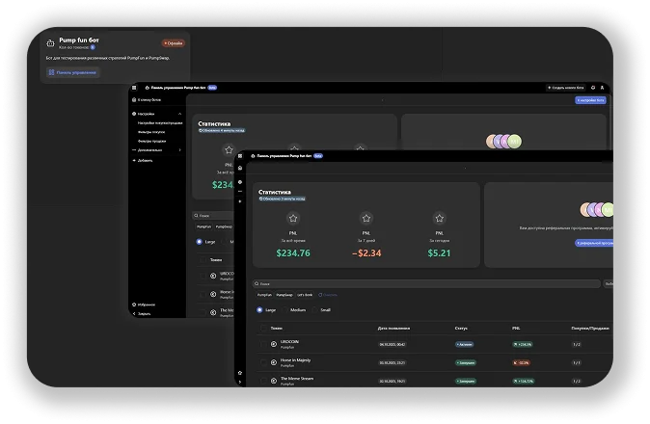Click Let's Bonk filter chip

305,295
